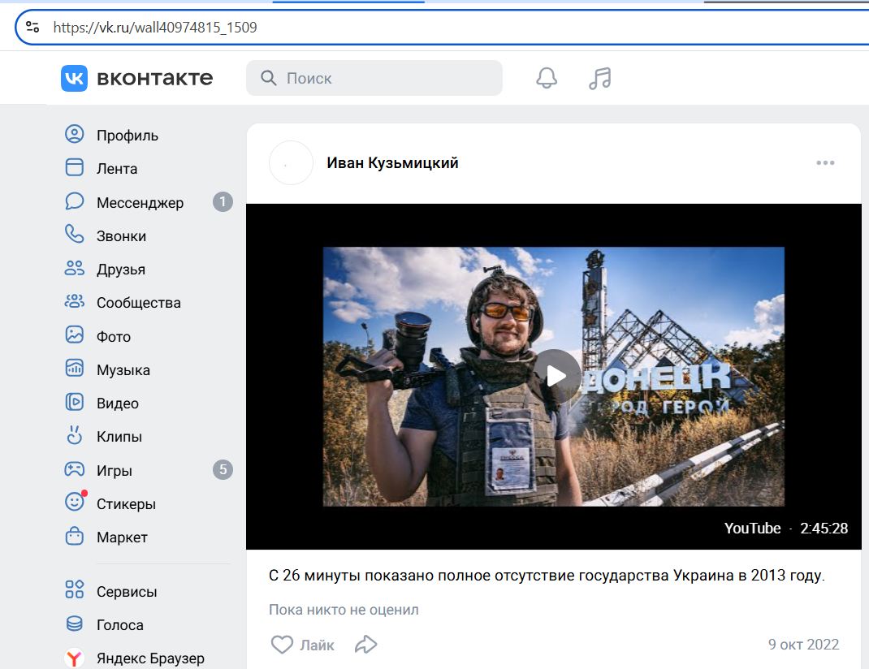Click the Games controller icon

[74, 469]
